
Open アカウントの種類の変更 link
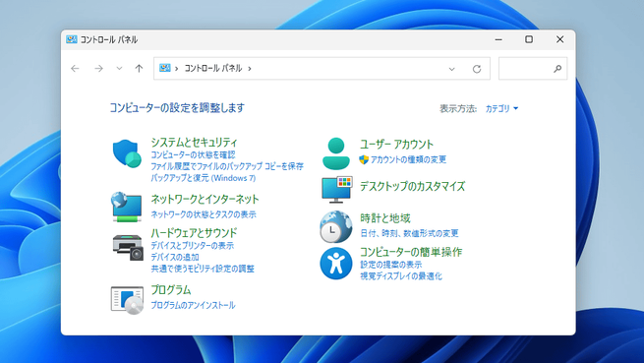408,159
